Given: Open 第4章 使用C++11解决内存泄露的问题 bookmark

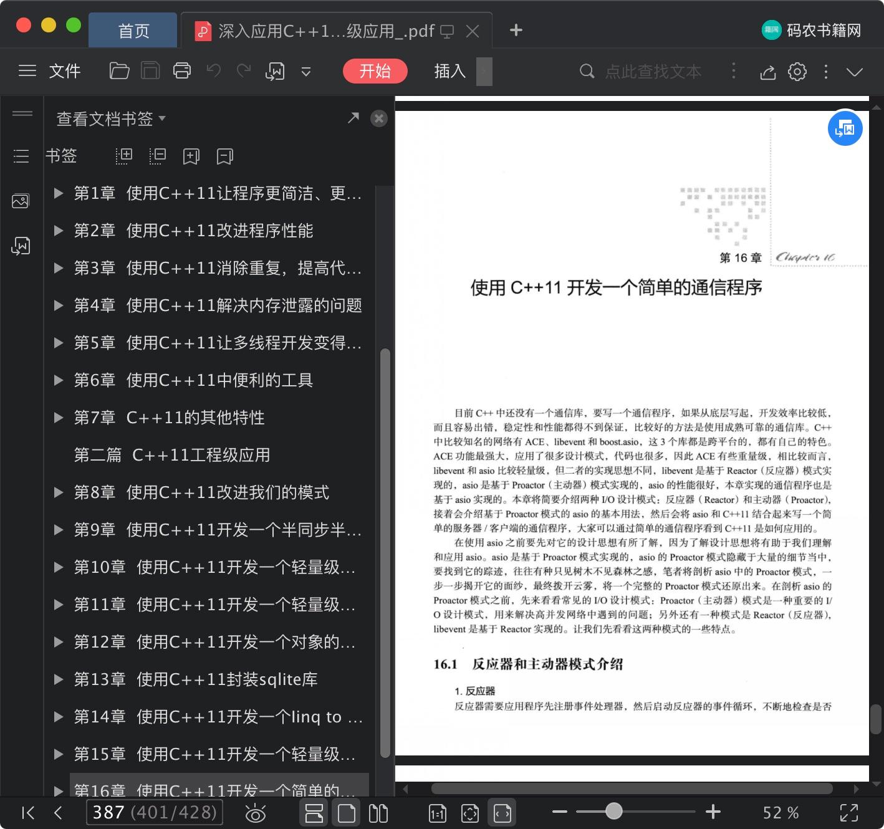Looking at the screenshot, I should (x=218, y=305).
